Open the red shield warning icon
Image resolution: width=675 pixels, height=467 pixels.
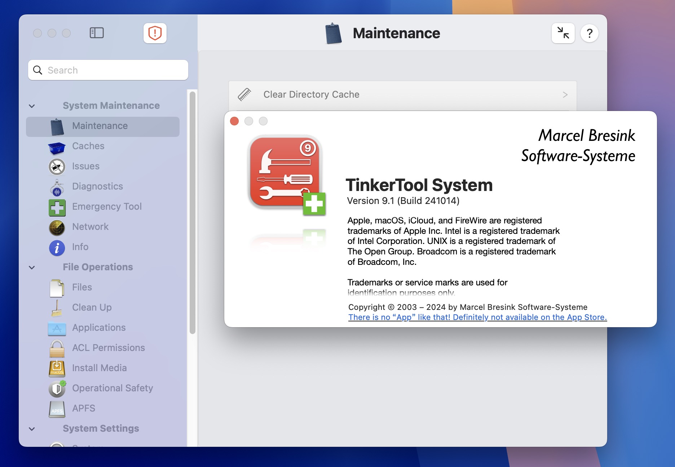(x=155, y=33)
